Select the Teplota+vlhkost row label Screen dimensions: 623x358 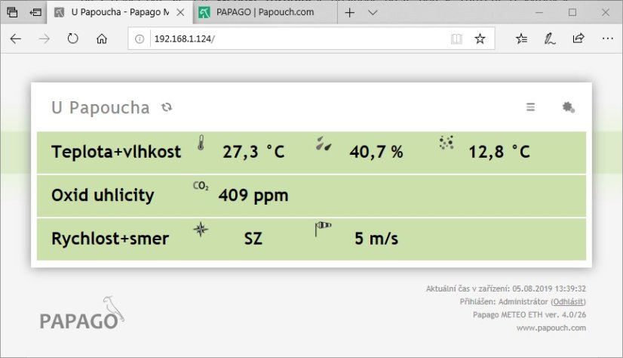pos(116,152)
